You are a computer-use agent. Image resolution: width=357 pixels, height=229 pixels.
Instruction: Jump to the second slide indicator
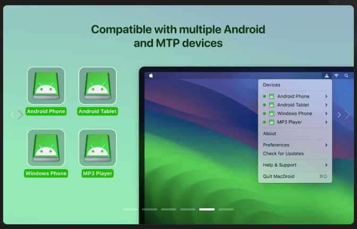point(149,209)
